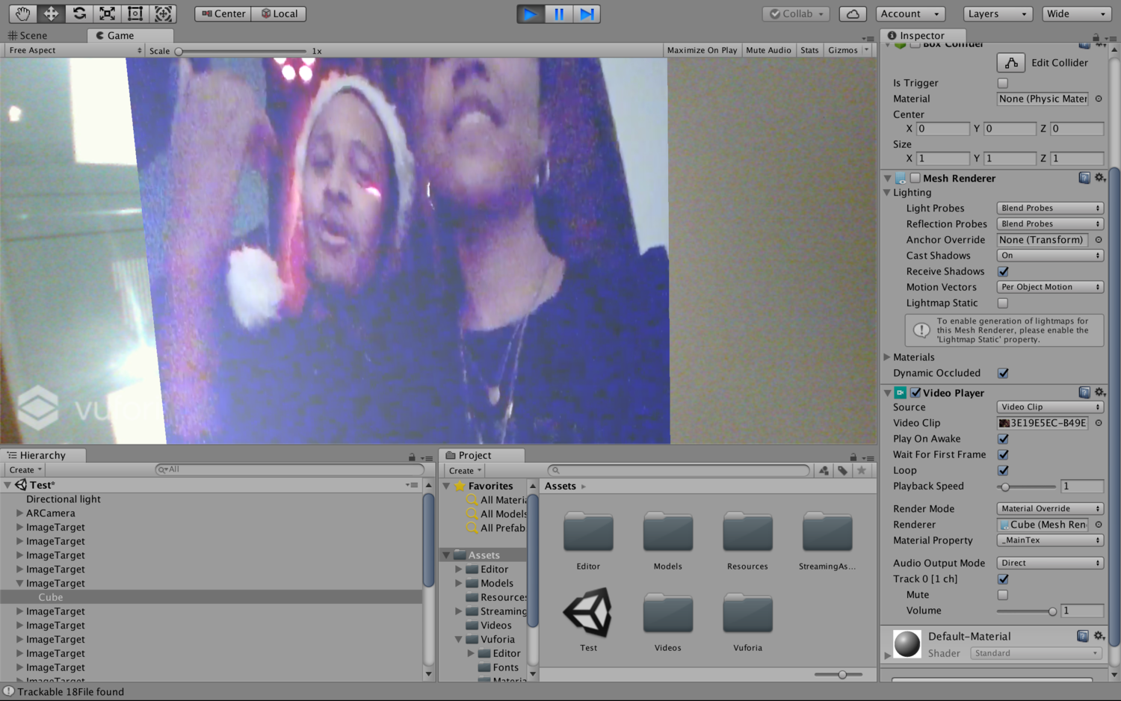Click the Stats button

coord(809,50)
